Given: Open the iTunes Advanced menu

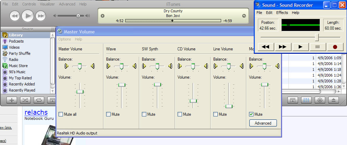Looking at the screenshot, I should point(67,4).
